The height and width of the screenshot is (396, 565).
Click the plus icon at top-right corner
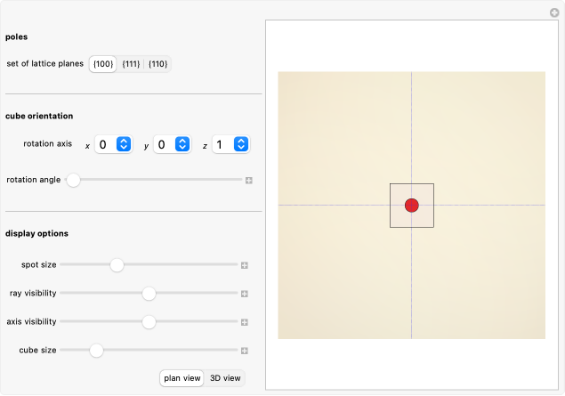tap(553, 12)
